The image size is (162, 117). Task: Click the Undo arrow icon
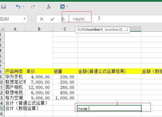point(18,6)
